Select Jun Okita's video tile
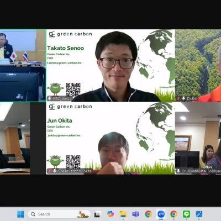This screenshot has height=221, width=221. point(110,138)
